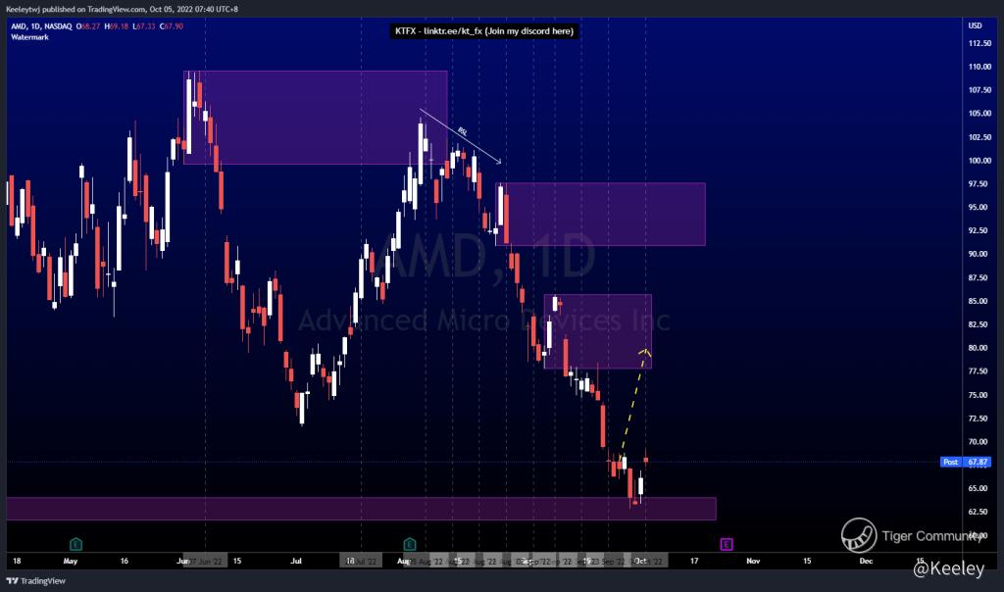Viewport: 1004px width, 592px height.
Task: Click the 80.00 price axis label
Action: pos(978,348)
